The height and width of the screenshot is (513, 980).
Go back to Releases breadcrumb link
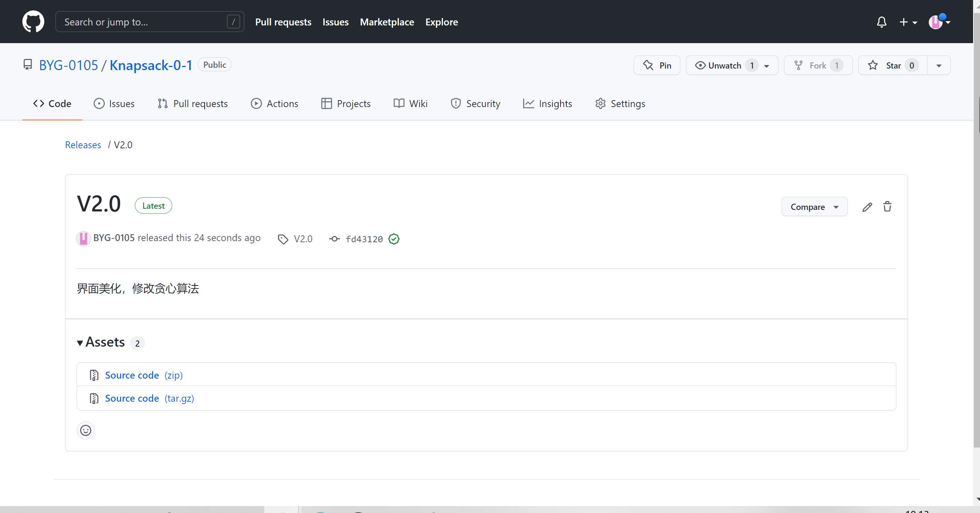(x=83, y=145)
